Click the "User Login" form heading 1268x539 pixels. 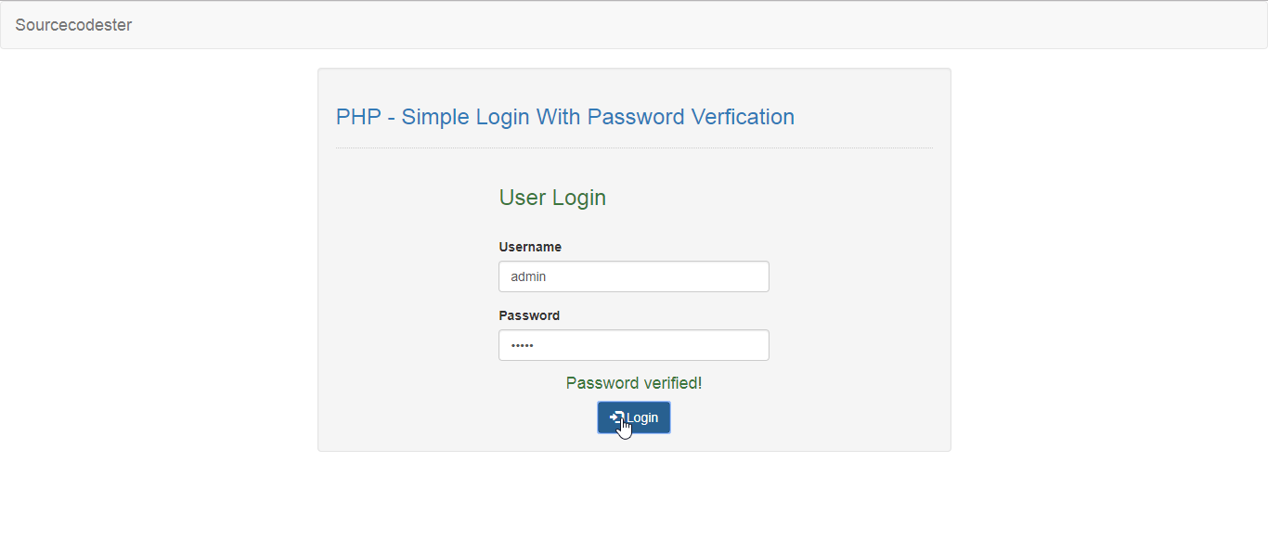552,198
